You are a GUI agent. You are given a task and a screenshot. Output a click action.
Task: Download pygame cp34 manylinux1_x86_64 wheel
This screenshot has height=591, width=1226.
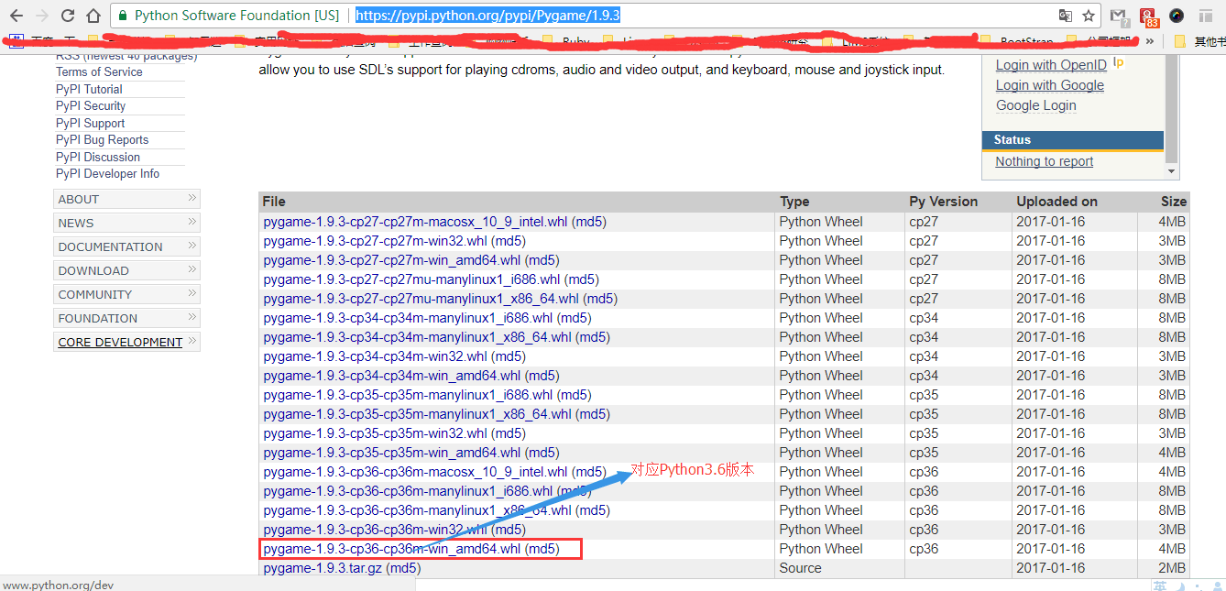(417, 337)
